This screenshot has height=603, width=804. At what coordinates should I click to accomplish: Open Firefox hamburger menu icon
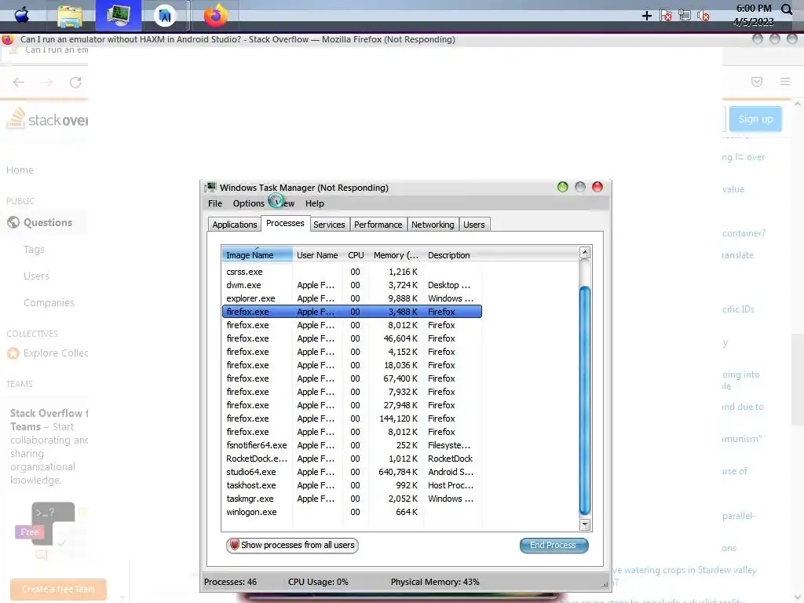785,82
